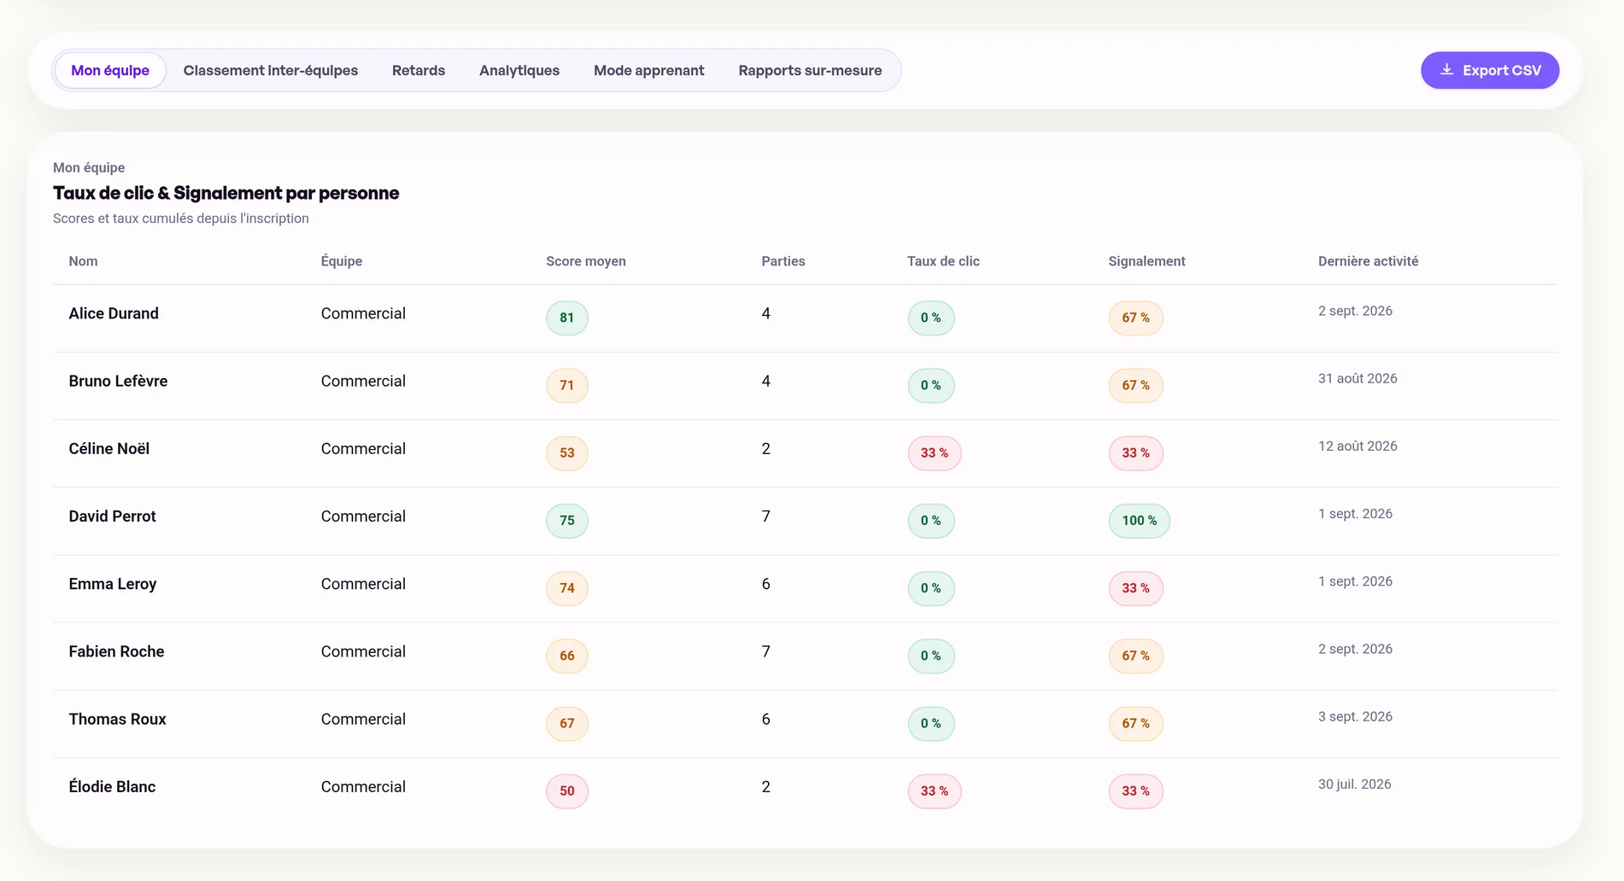Click the Score moyen column header
Screen dimensions: 1624x881
coord(586,261)
